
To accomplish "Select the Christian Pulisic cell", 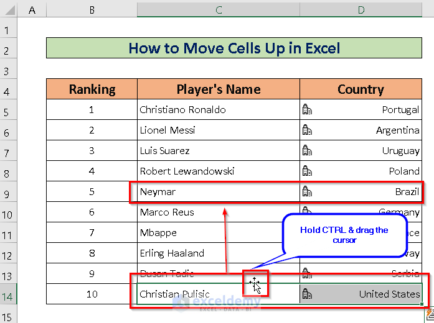I will tap(219, 294).
